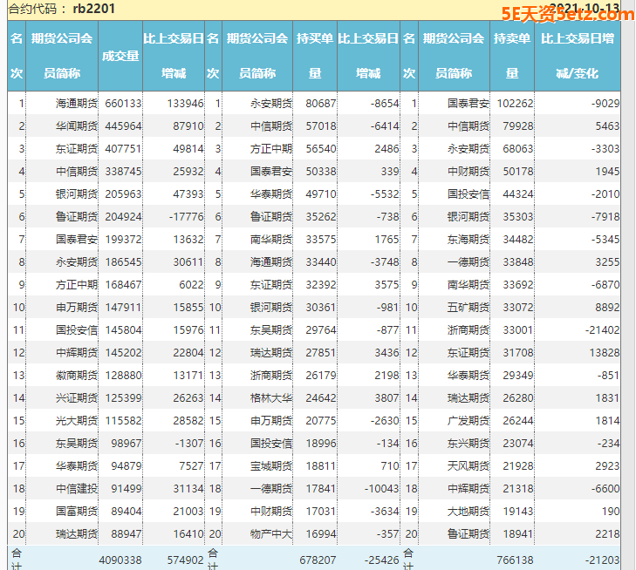Select 天风期货 row name

tap(468, 466)
